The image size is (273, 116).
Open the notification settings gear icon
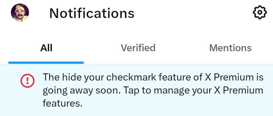pos(259,12)
